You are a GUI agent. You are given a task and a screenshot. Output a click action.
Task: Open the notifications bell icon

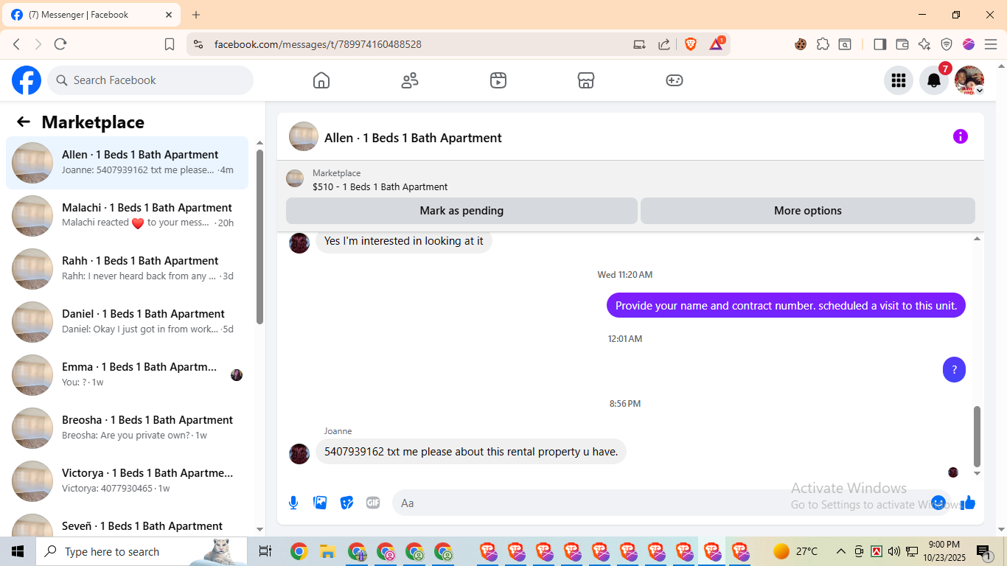click(934, 80)
